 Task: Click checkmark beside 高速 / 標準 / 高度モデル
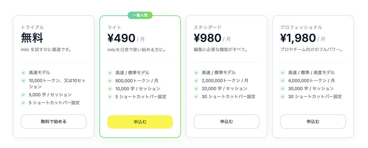283,73
